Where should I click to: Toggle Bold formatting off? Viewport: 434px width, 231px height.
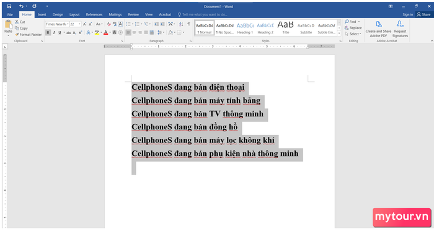pyautogui.click(x=48, y=33)
